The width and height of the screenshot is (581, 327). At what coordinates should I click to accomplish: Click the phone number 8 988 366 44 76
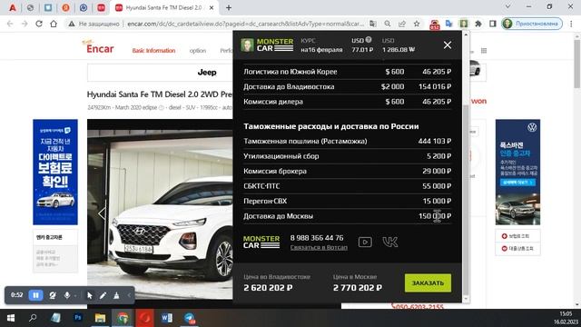click(x=317, y=238)
